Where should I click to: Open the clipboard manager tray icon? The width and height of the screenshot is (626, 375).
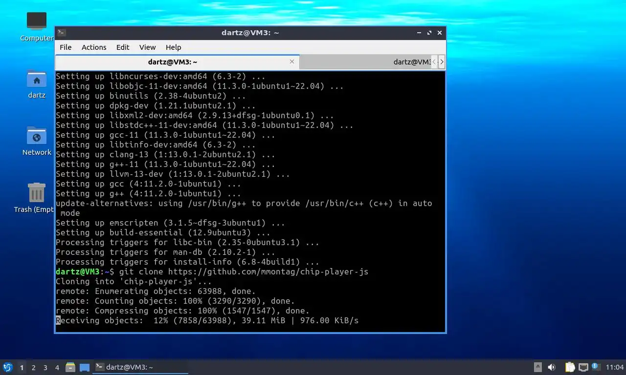pyautogui.click(x=570, y=367)
